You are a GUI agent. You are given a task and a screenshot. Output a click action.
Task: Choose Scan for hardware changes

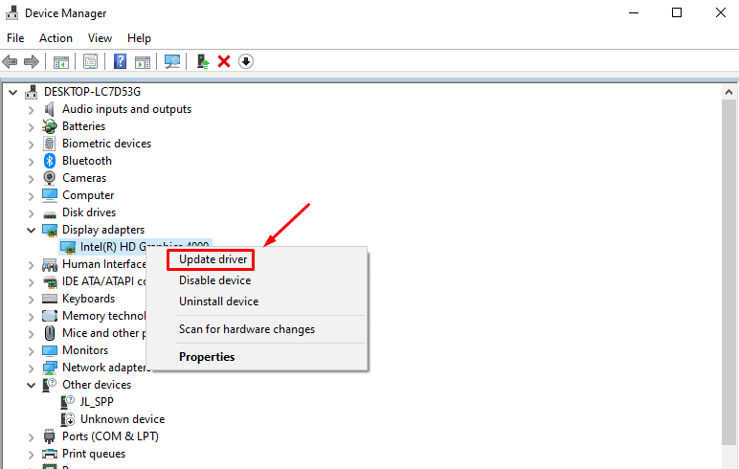[247, 329]
